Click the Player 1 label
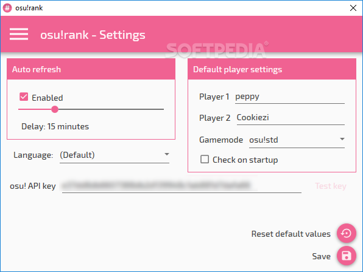Image resolution: width=363 pixels, height=272 pixels. pos(214,97)
